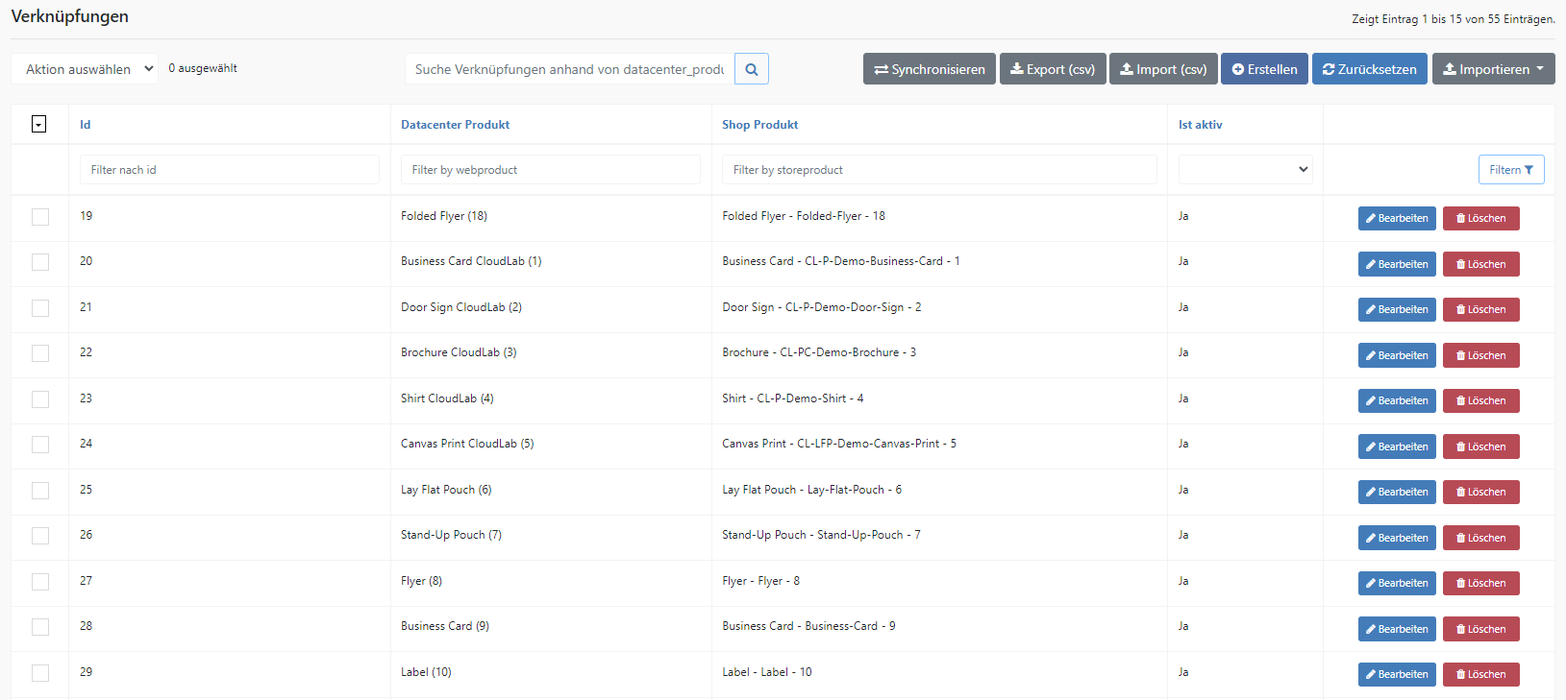
Task: Click 'Stand-Up Pouch - Stand-Up-Pouch - 7' cell
Action: click(821, 535)
